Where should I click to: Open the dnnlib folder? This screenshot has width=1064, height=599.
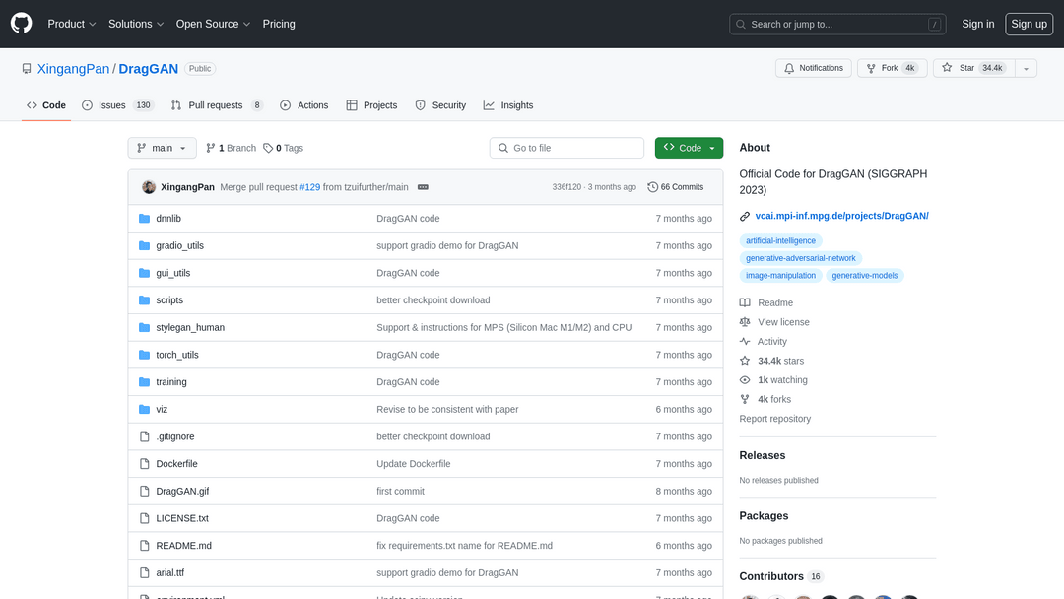click(168, 219)
